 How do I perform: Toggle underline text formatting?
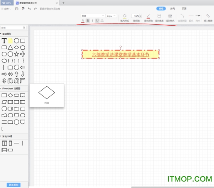(x=97, y=21)
